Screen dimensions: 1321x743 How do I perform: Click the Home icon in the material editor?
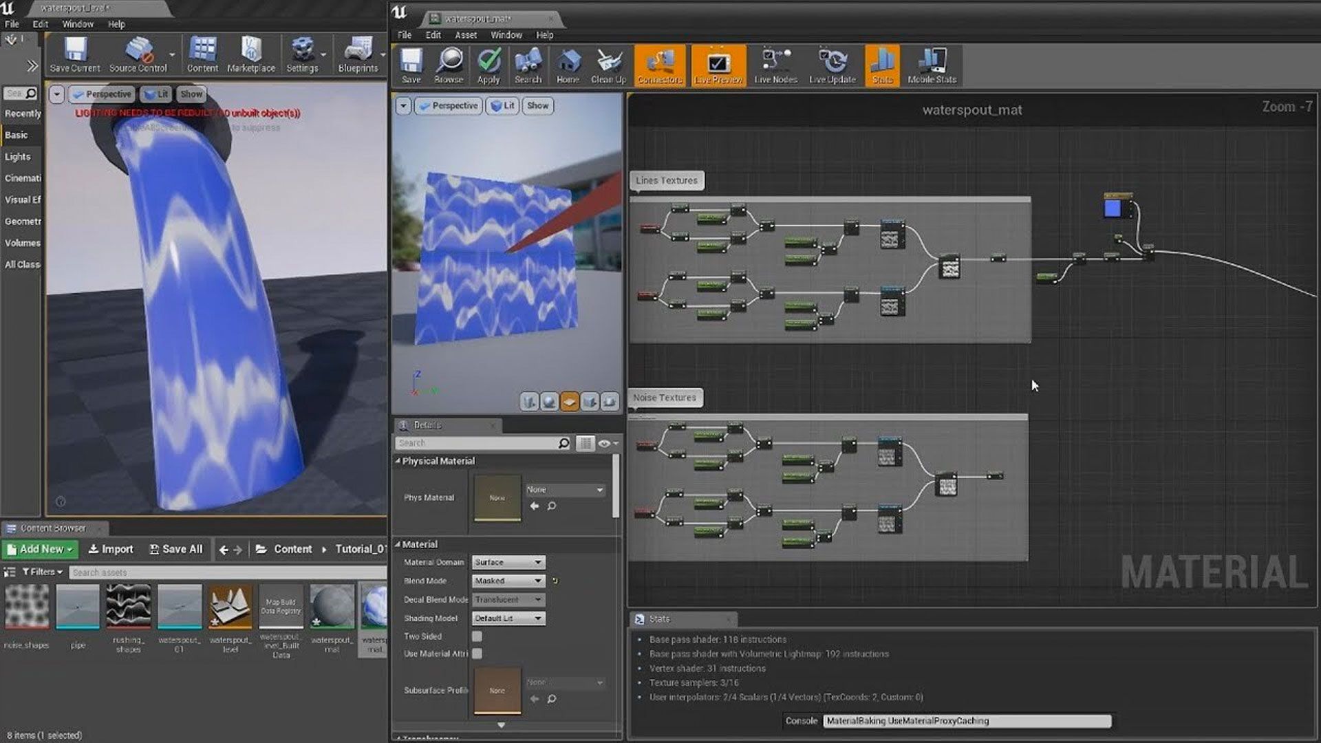tap(568, 65)
